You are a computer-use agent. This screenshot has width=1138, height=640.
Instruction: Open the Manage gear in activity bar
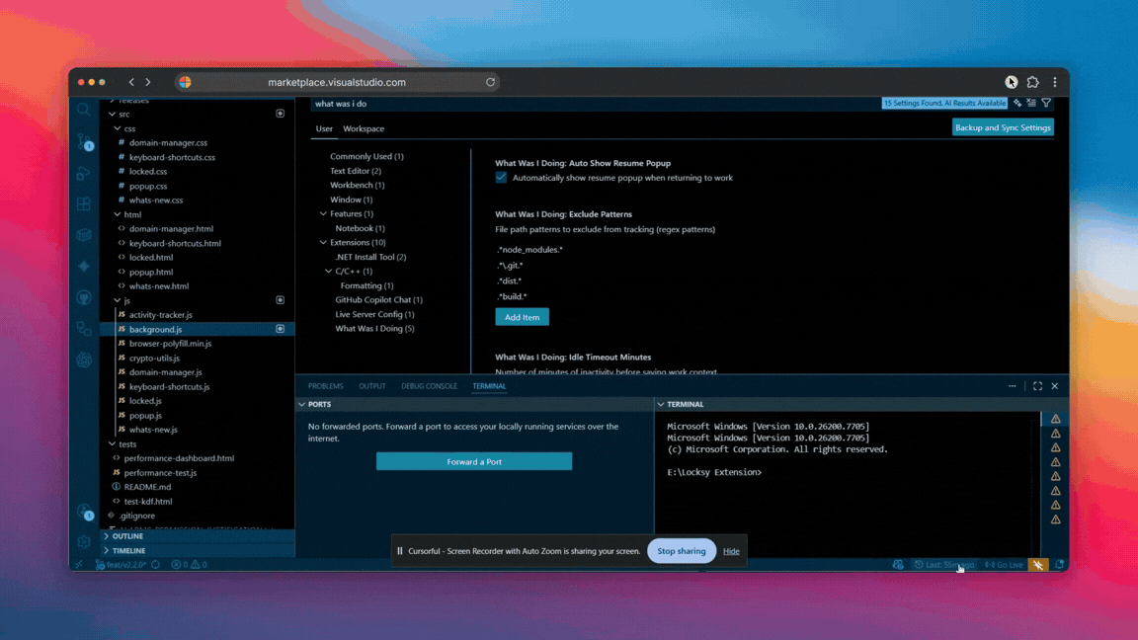(83, 541)
